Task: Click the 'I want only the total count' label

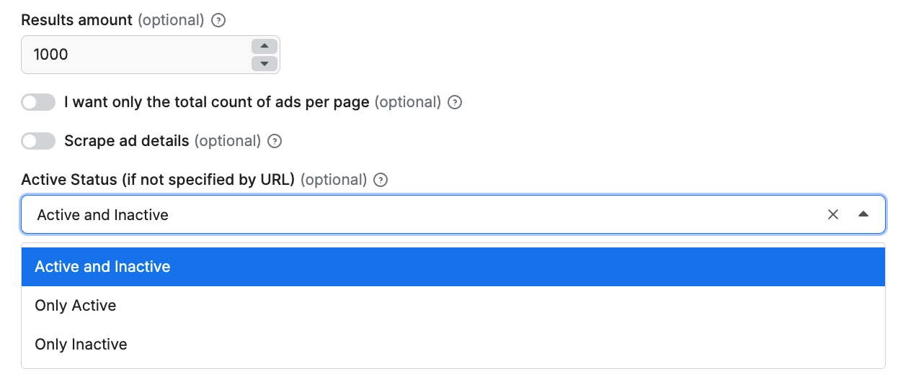Action: (x=216, y=102)
